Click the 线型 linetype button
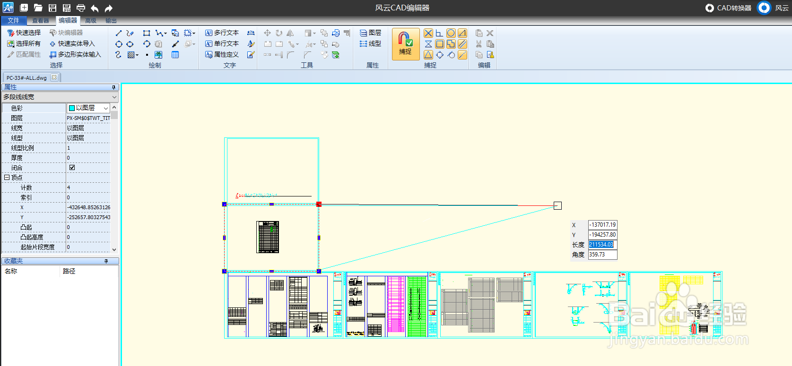This screenshot has width=792, height=366. 370,43
